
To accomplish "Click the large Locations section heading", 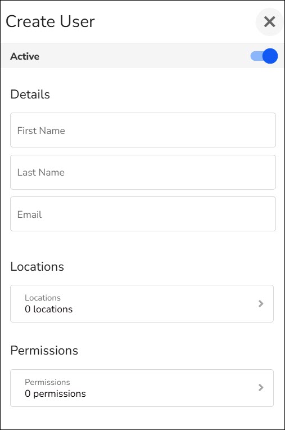I will (x=37, y=267).
